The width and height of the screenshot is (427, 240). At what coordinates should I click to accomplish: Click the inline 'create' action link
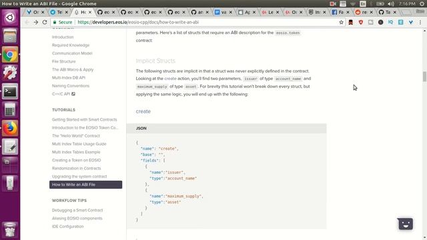pos(170,79)
